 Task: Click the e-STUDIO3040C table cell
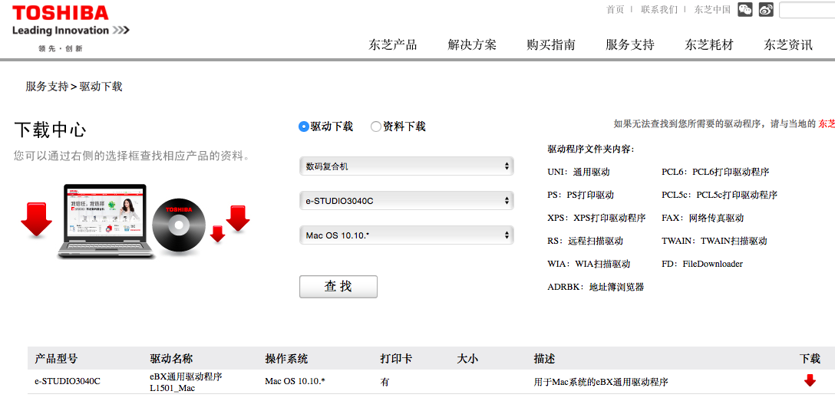[x=68, y=382]
